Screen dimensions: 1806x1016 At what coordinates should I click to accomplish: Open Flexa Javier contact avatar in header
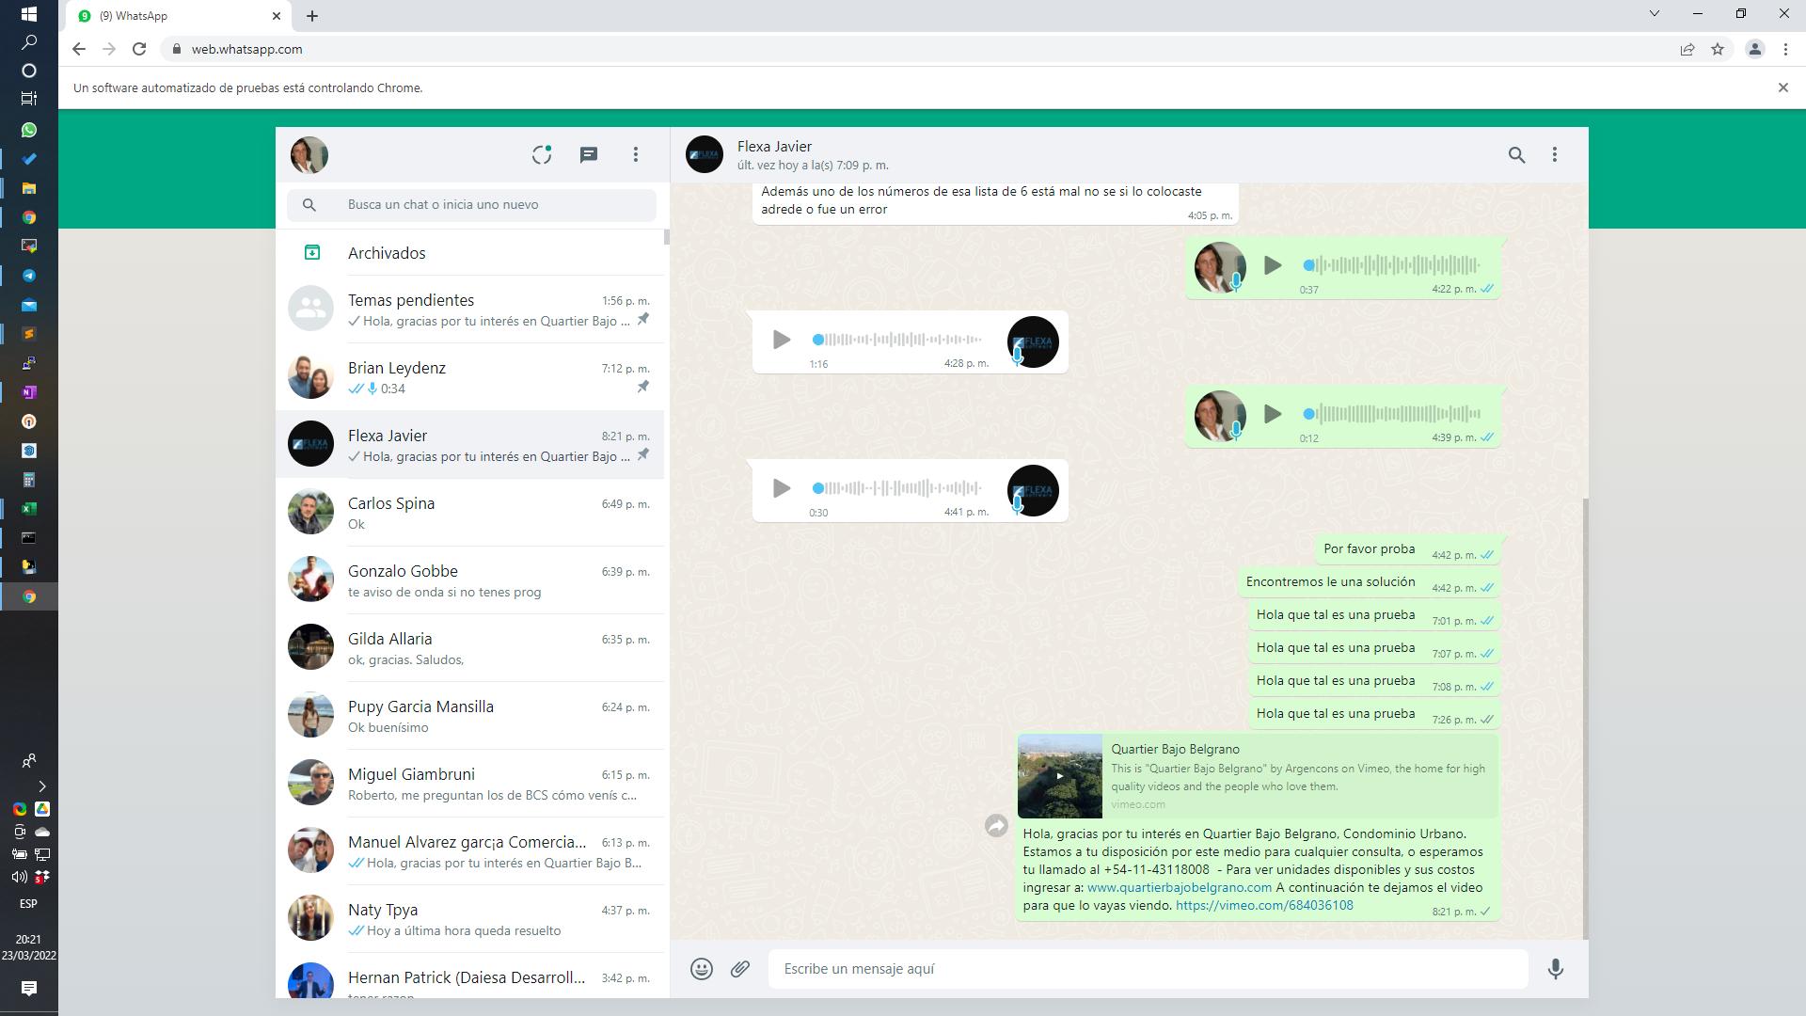(x=705, y=155)
